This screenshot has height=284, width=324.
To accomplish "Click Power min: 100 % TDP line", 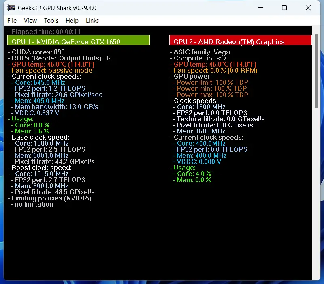I will pyautogui.click(x=210, y=88).
